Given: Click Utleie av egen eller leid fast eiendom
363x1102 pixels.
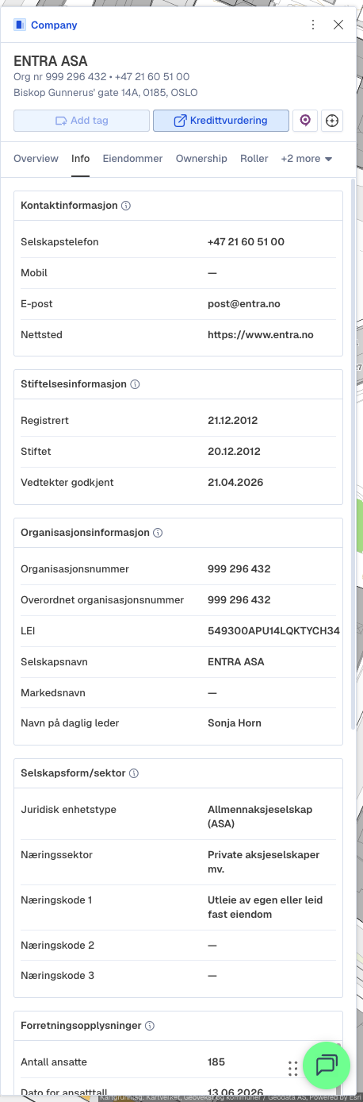Looking at the screenshot, I should click(266, 907).
